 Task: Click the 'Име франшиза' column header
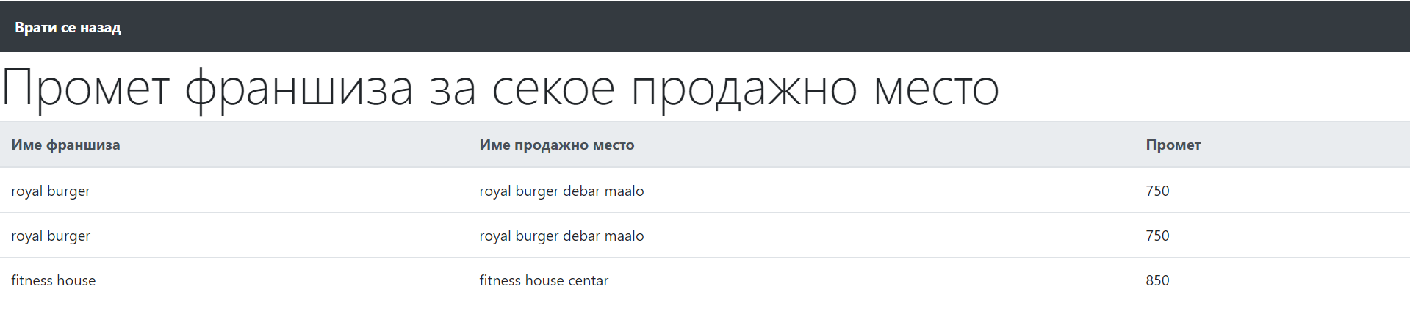click(65, 145)
